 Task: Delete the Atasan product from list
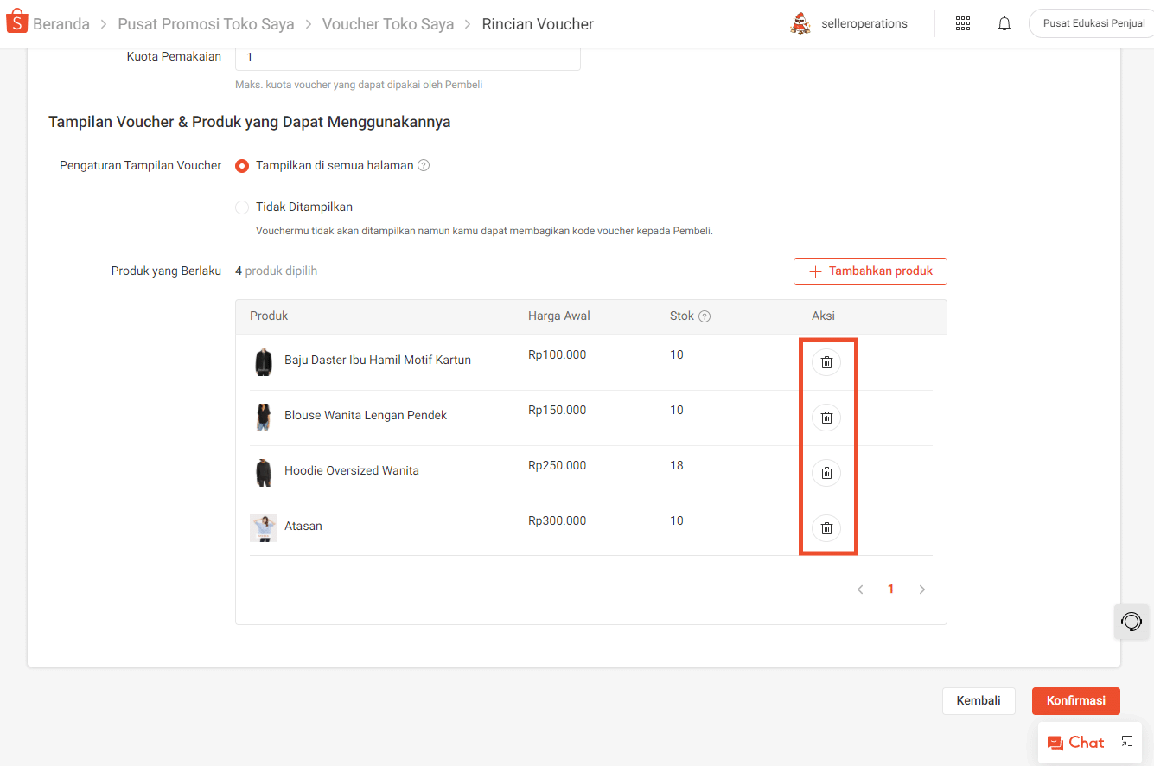click(826, 528)
